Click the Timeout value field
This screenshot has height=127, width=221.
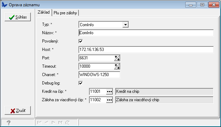pyautogui.click(x=96, y=66)
